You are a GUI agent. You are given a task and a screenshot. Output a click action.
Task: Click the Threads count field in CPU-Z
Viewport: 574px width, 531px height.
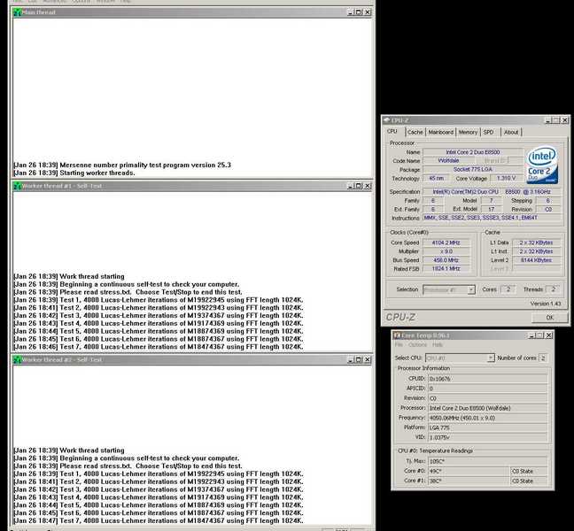pyautogui.click(x=554, y=289)
